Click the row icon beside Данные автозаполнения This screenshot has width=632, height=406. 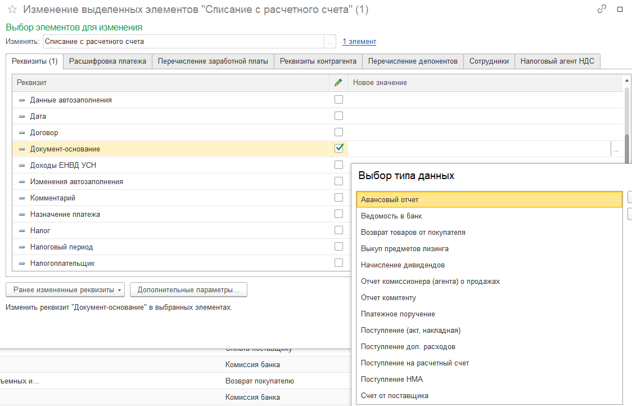pos(22,100)
